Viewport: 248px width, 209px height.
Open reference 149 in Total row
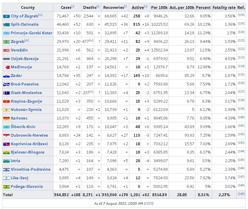[x=241, y=194]
